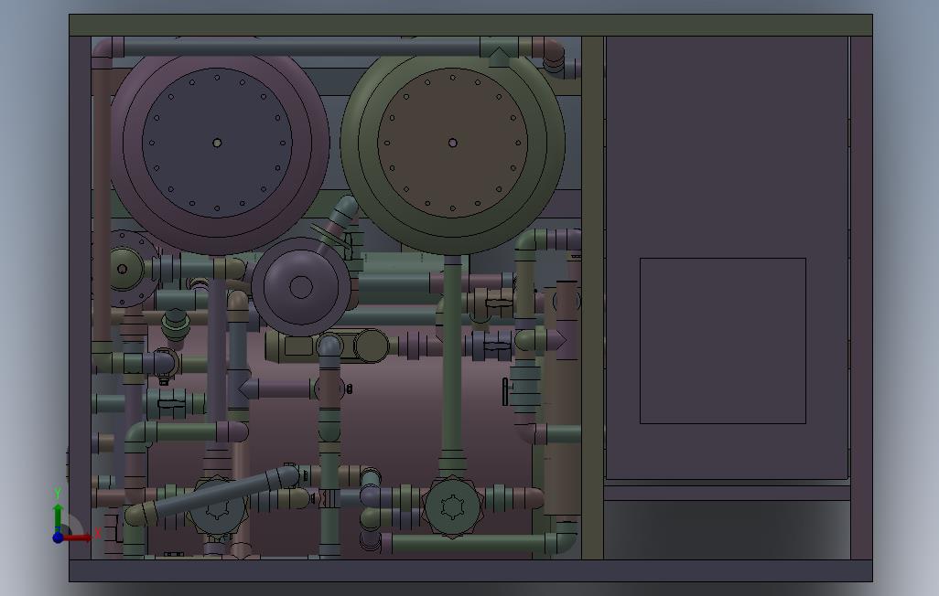Select the olive vertical divider post beside the cabinet

pos(592,297)
